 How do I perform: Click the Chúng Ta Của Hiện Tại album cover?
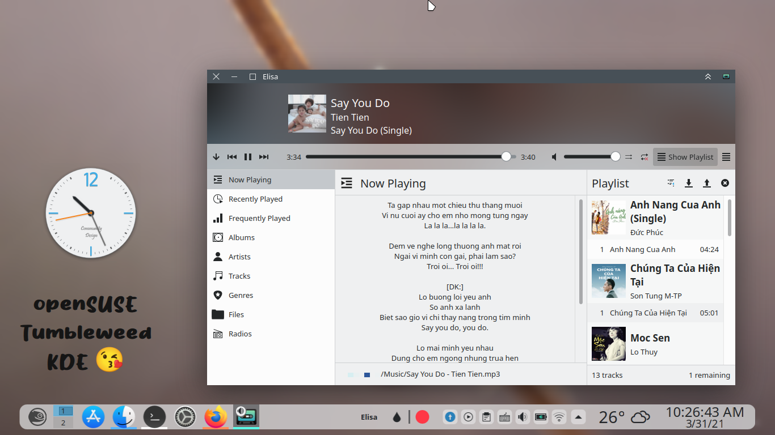(609, 281)
